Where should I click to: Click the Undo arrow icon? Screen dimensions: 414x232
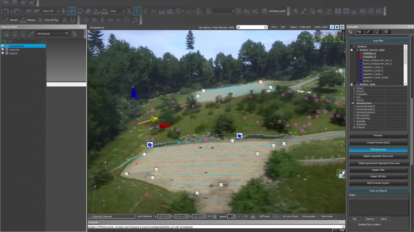[x=6, y=11]
